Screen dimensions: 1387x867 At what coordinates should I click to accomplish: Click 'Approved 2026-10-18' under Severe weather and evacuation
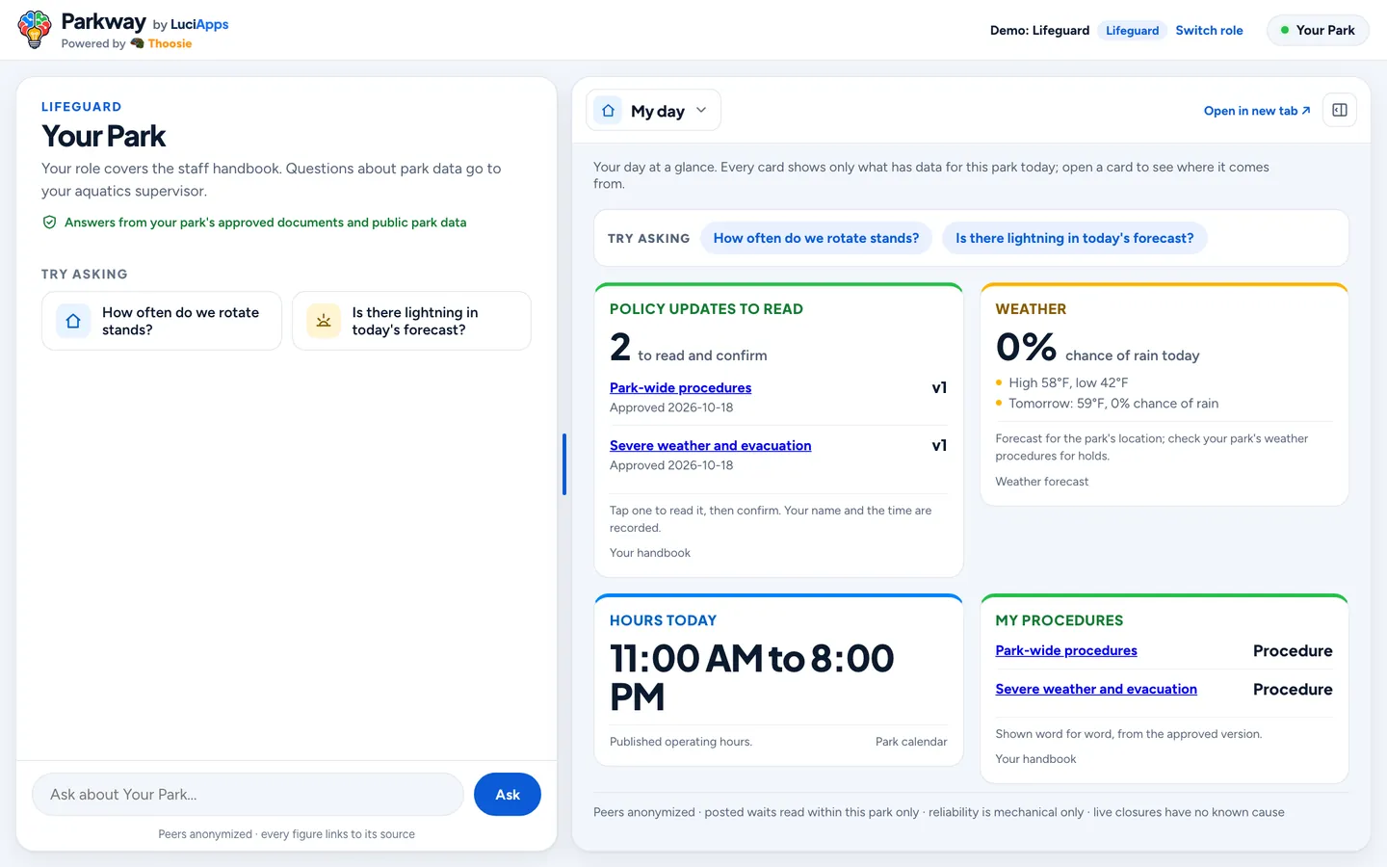coord(671,465)
